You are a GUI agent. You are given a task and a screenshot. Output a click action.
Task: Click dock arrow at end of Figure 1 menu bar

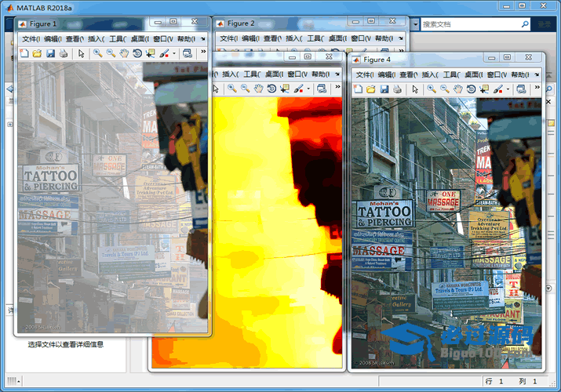pyautogui.click(x=203, y=38)
